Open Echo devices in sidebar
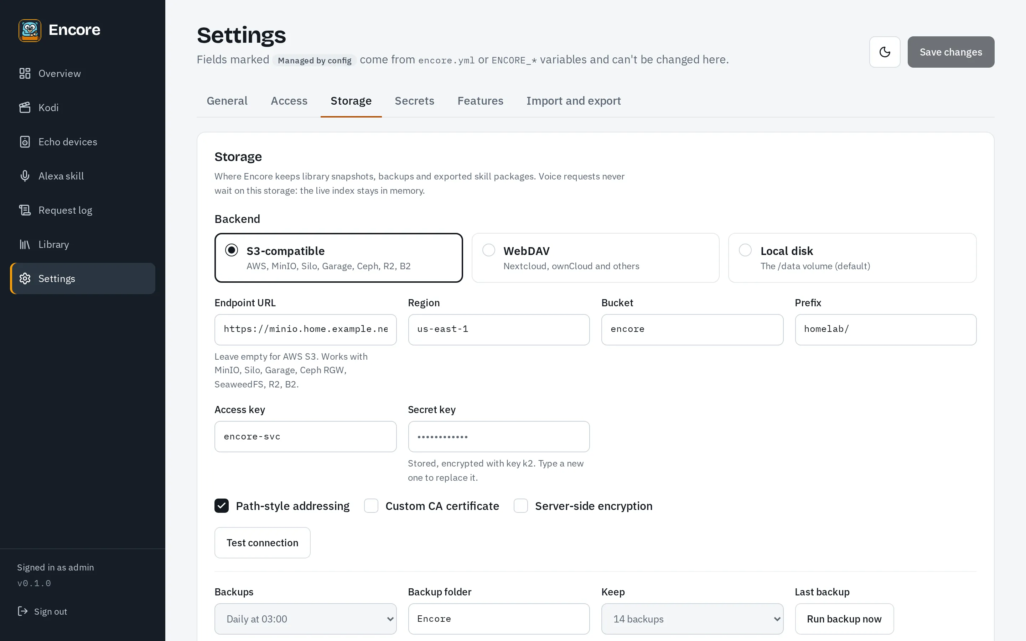Screen dimensions: 1026x641 [83, 142]
